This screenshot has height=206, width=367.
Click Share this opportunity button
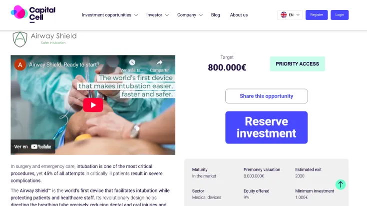(x=266, y=96)
